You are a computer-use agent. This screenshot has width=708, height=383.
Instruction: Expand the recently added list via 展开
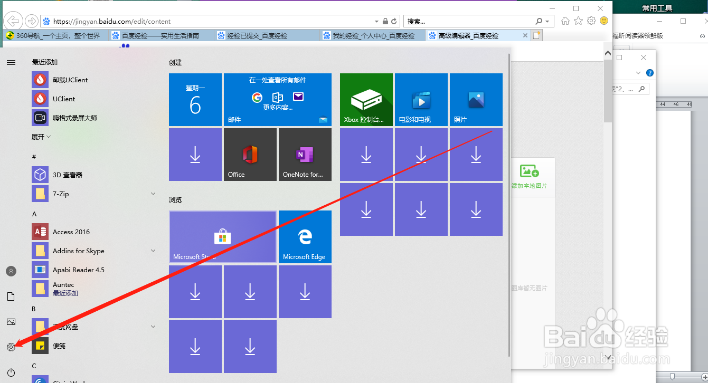click(41, 137)
